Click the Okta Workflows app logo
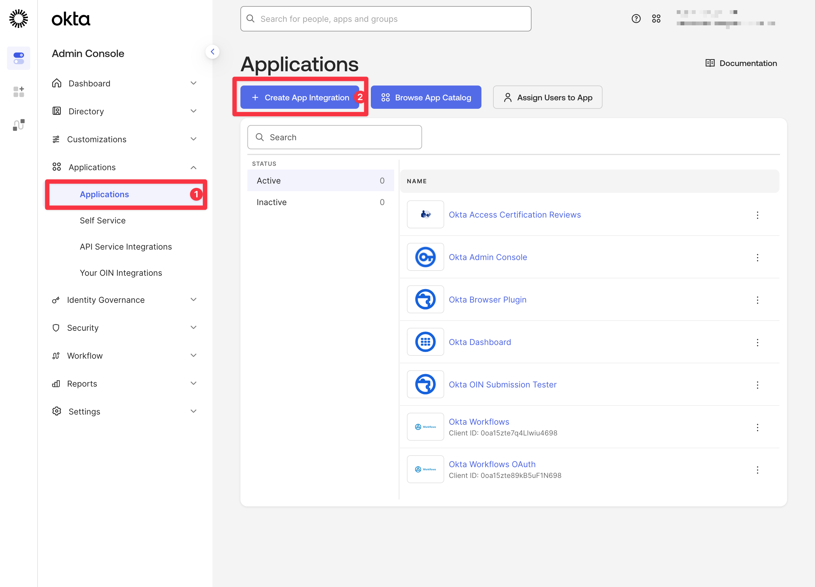Screen dimensions: 815x587 click(426, 427)
